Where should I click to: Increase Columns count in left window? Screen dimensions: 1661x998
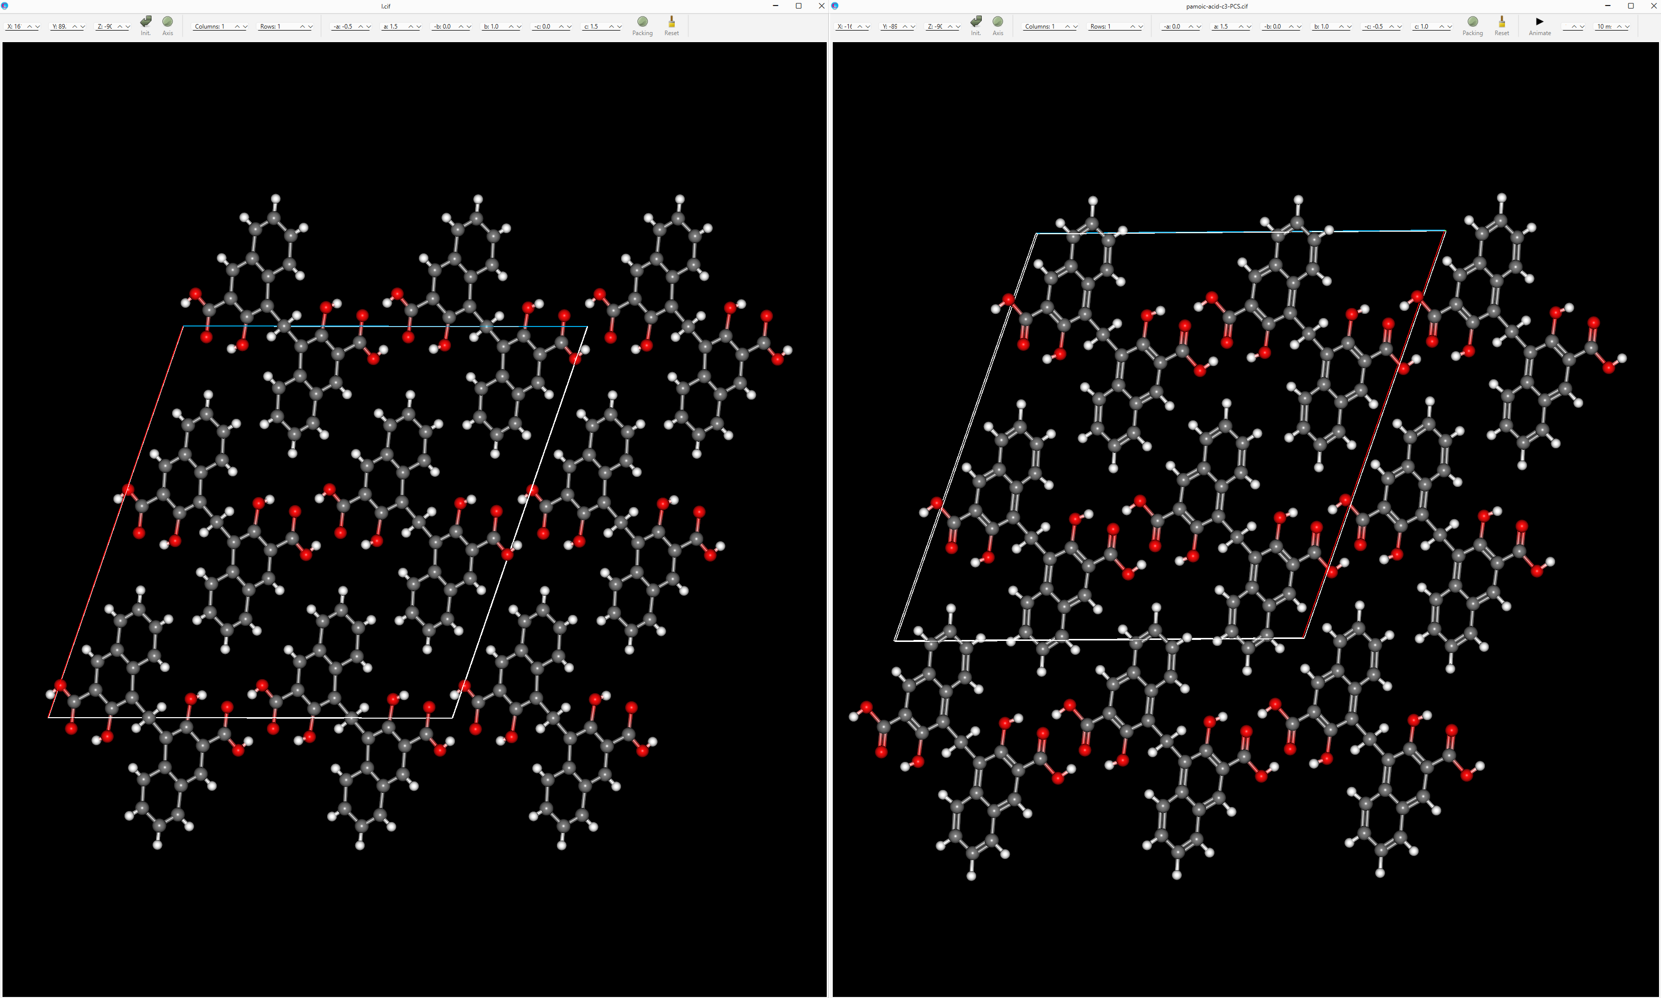pos(237,27)
